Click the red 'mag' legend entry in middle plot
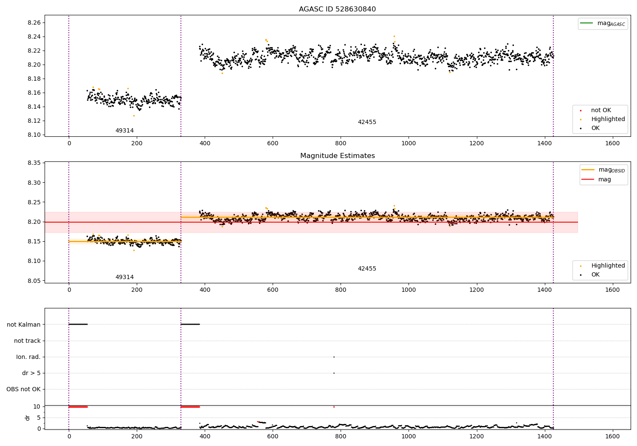 pos(596,180)
